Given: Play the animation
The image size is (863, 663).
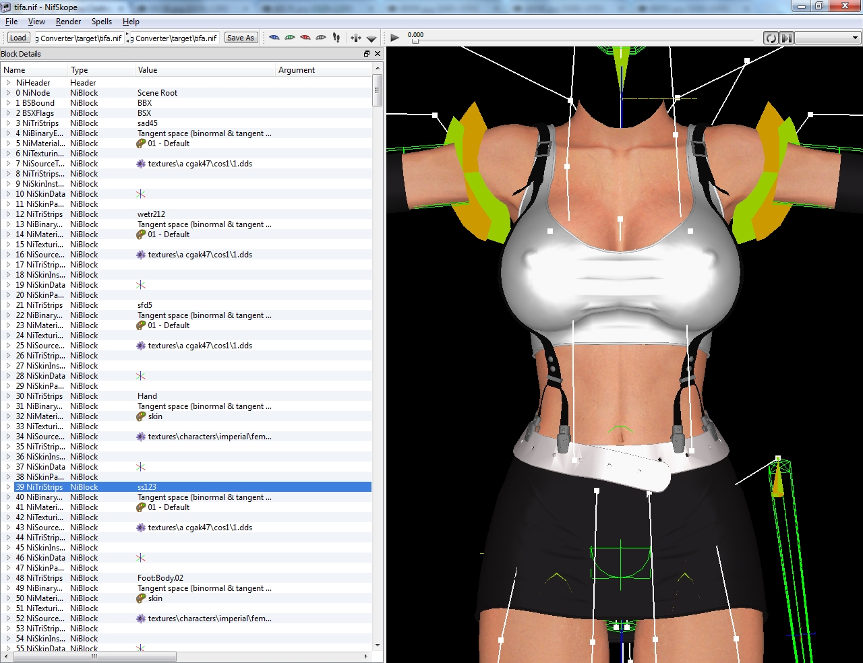Looking at the screenshot, I should pos(394,38).
